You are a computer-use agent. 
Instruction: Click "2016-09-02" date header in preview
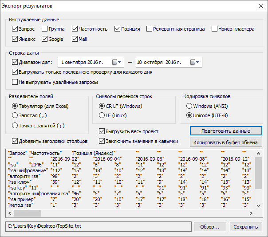point(65,159)
